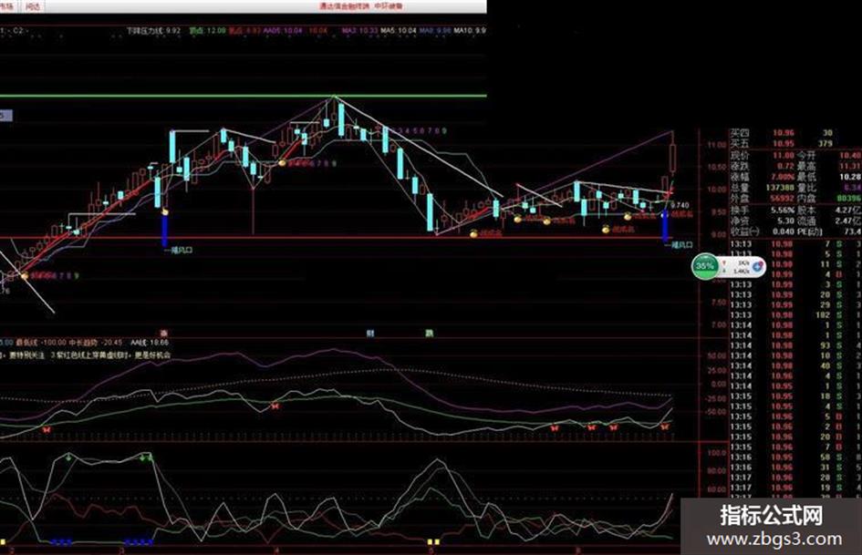Image resolution: width=862 pixels, height=555 pixels.
Task: Click the 10.50 price axis label
Action: 717,168
